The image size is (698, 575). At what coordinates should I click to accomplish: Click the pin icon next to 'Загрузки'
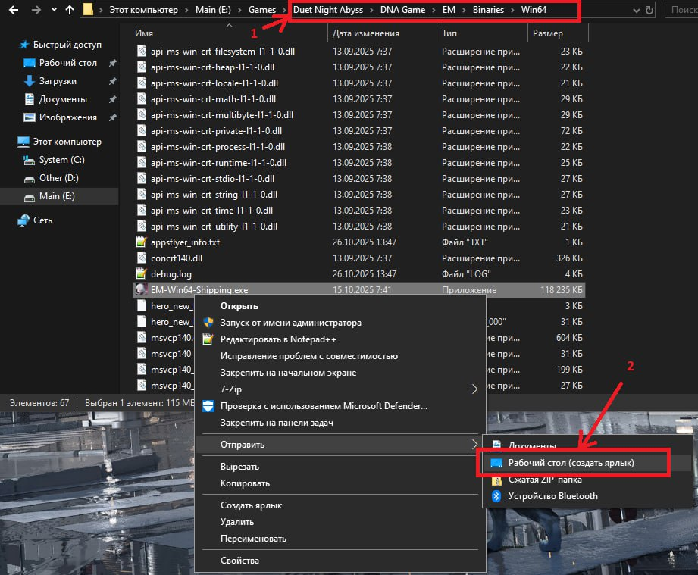click(113, 82)
